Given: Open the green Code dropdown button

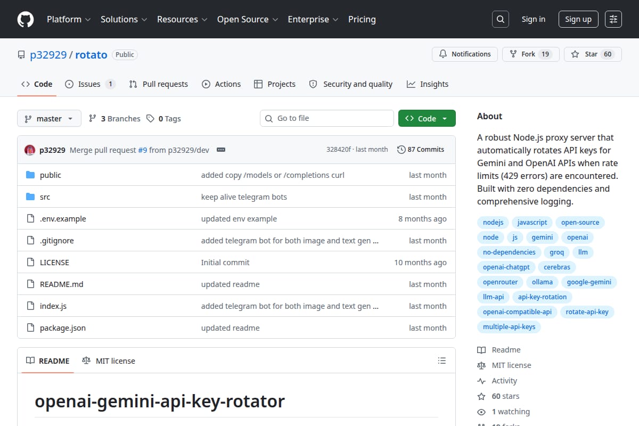Looking at the screenshot, I should 427,119.
